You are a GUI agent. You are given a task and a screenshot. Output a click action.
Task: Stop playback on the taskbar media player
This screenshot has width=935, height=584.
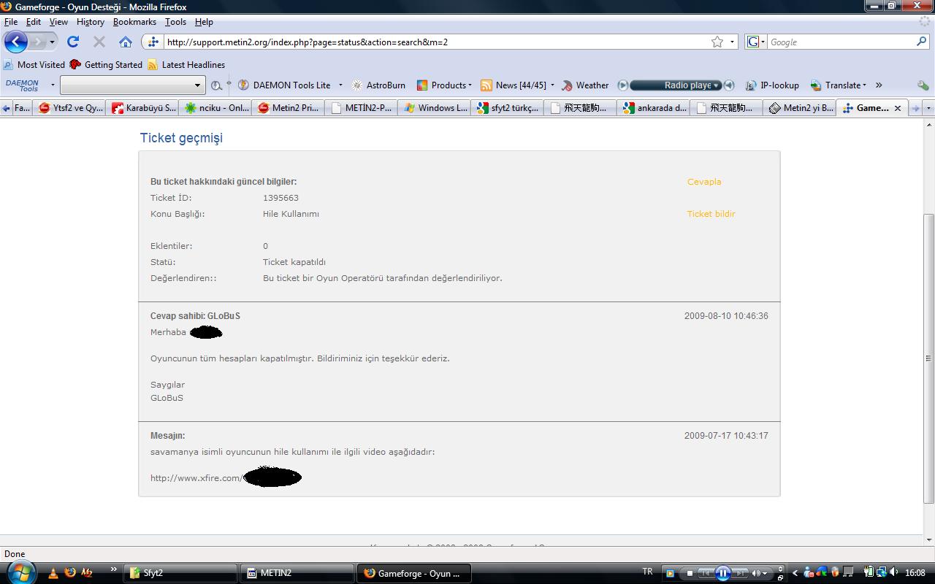690,573
